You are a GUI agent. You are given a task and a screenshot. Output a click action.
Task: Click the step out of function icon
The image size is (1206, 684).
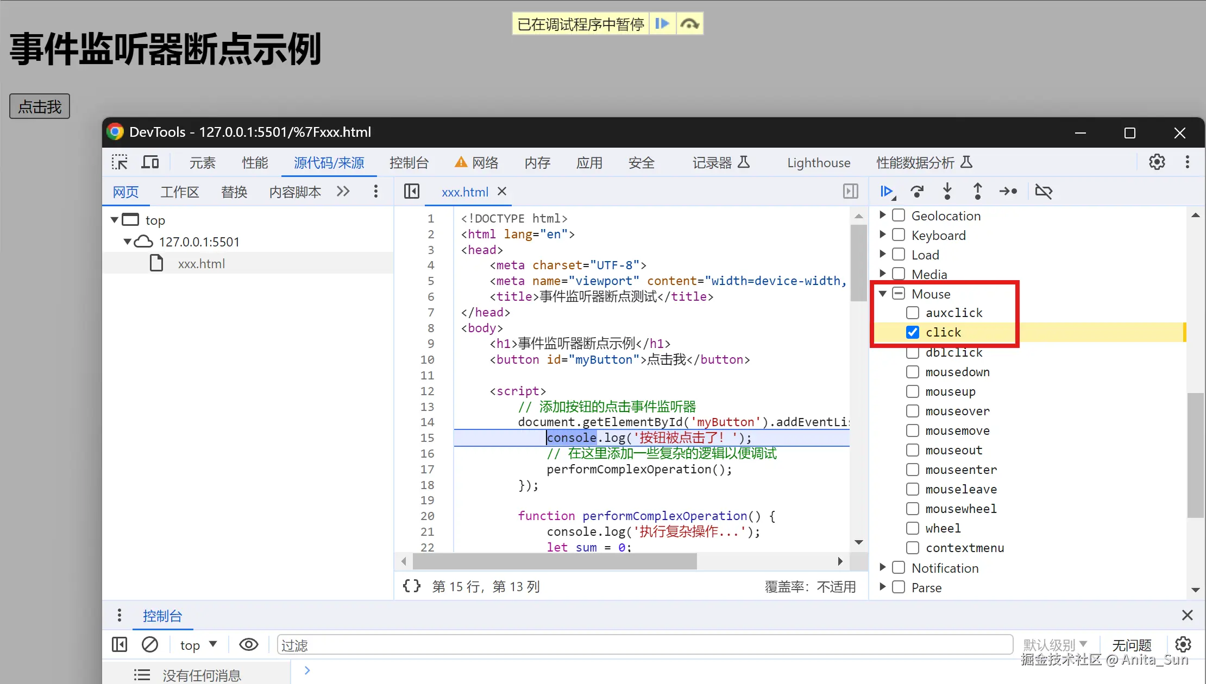coord(977,191)
